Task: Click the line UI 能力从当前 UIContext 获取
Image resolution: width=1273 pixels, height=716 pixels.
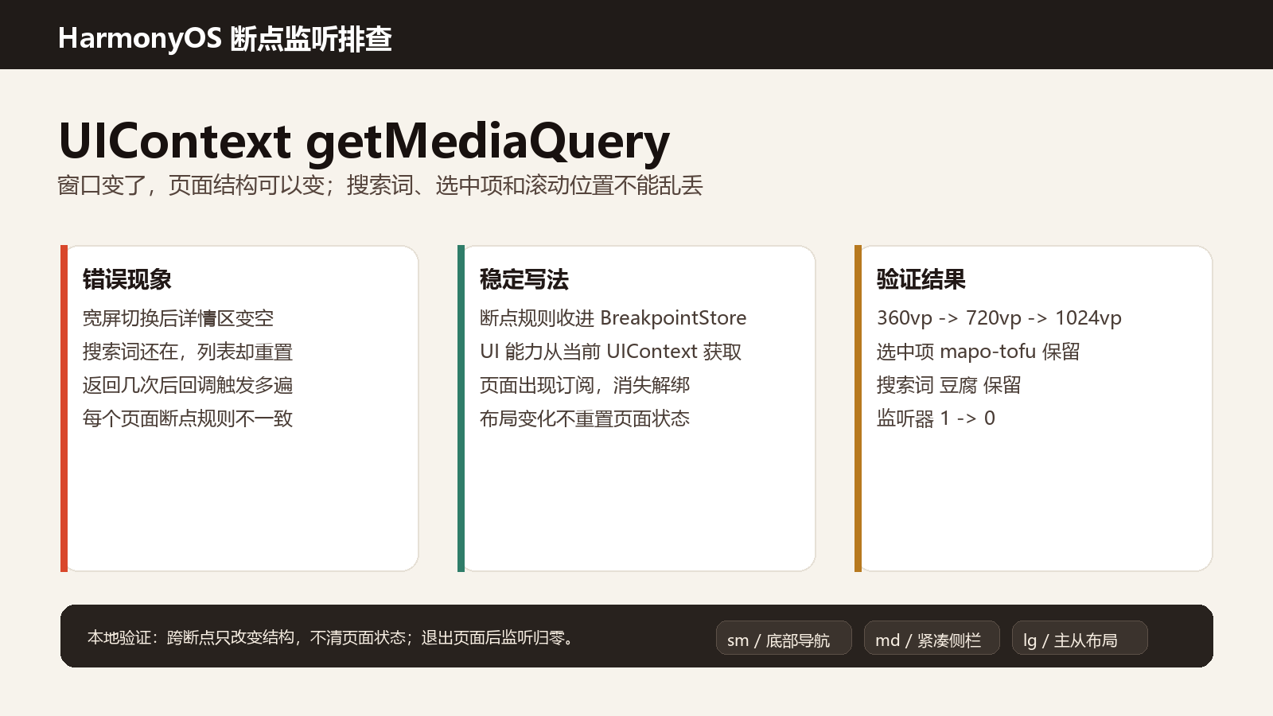Action: point(610,352)
